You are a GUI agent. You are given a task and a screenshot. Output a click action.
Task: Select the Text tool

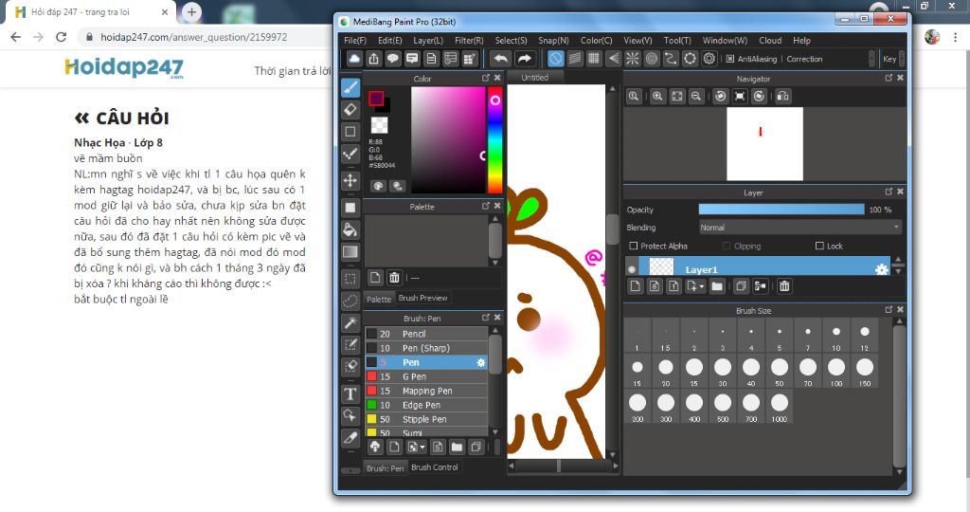tap(350, 393)
